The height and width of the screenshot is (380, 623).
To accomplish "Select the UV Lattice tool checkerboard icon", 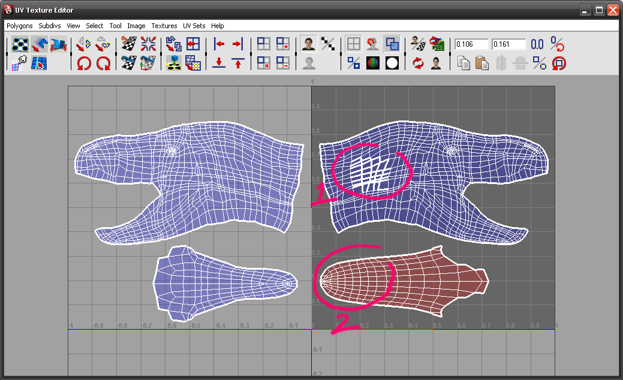I will [21, 44].
